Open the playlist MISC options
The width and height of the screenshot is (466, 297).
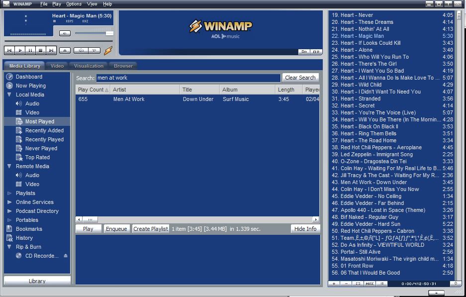click(x=370, y=284)
